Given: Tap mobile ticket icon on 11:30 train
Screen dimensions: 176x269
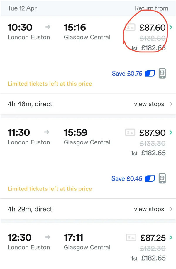Looking at the screenshot, I should pos(162,178).
